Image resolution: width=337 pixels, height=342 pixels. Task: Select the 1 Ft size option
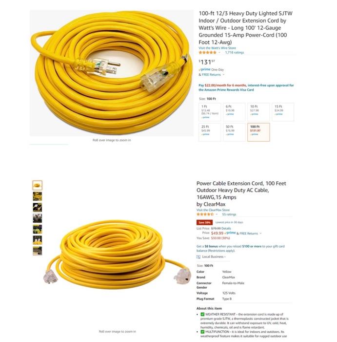pos(210,112)
